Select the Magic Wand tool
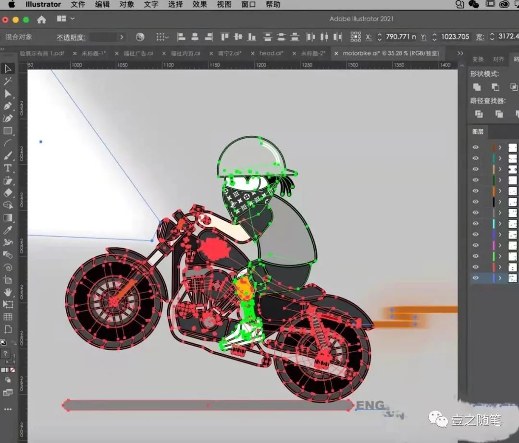This screenshot has width=519, height=443. point(8,81)
